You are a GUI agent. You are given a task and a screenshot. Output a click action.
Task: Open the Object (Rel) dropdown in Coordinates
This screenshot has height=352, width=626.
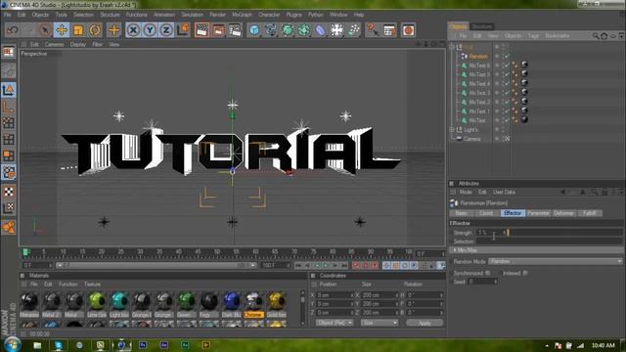coord(335,323)
